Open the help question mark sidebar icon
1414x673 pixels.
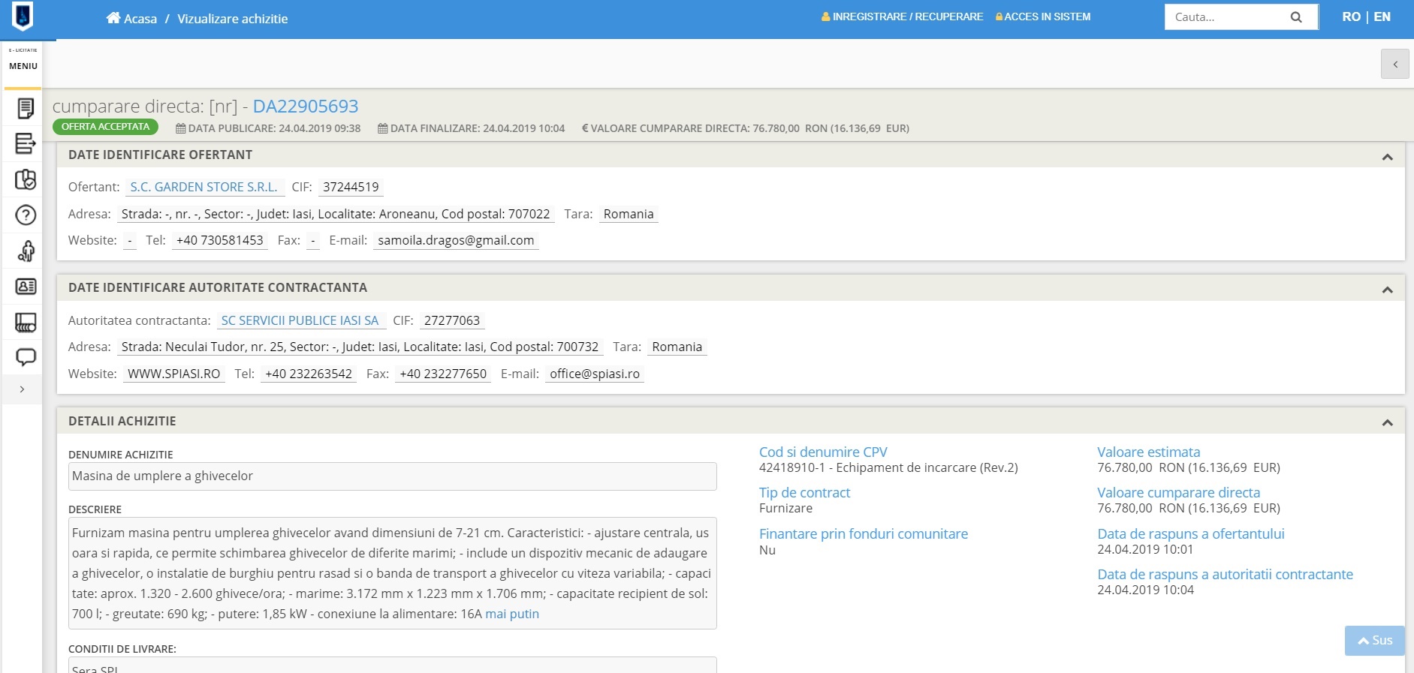pyautogui.click(x=26, y=215)
